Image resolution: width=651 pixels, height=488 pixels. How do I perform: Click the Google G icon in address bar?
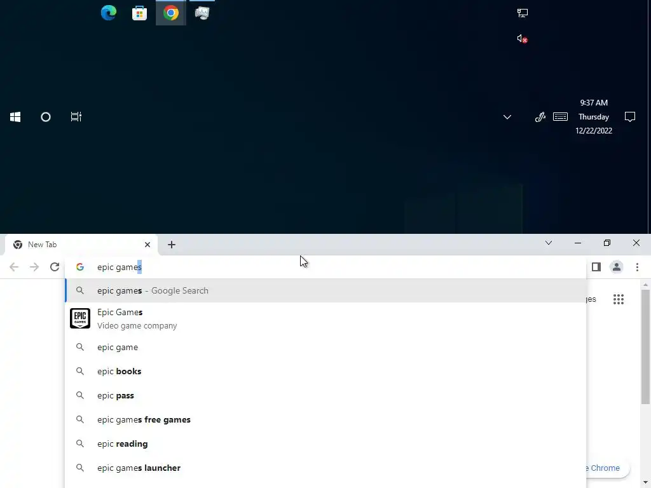coord(80,268)
